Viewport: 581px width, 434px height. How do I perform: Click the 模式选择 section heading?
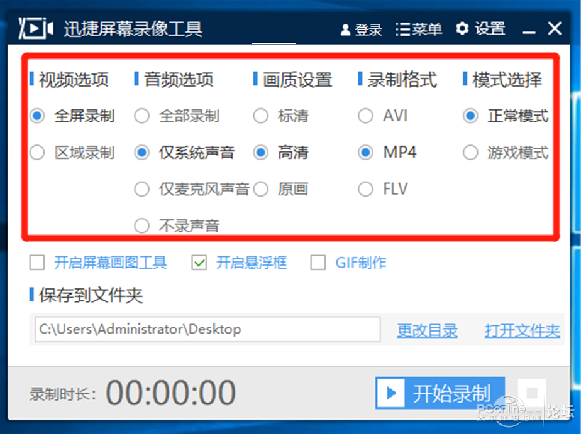(507, 80)
